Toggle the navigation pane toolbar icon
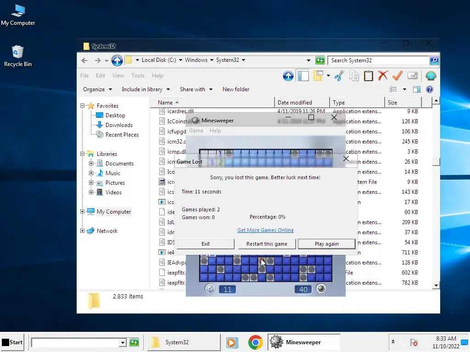Image resolution: width=470 pixels, height=352 pixels. [303, 76]
